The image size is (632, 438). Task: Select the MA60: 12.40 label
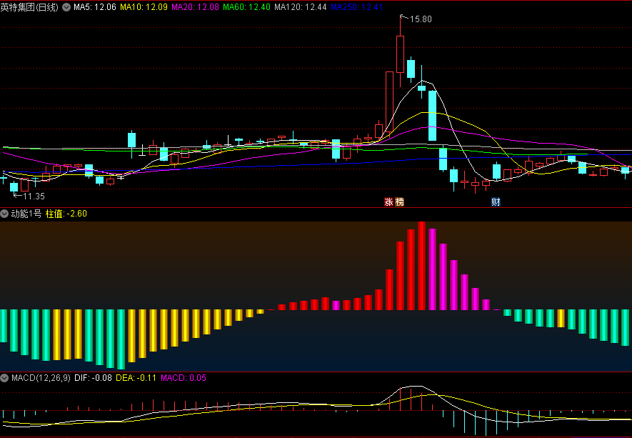pos(246,7)
